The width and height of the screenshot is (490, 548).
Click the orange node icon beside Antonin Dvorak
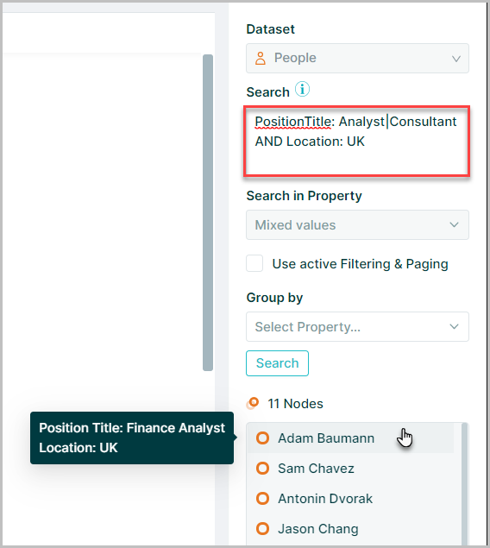click(x=262, y=498)
